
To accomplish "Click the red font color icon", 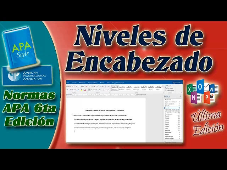I will click(x=85, y=90).
